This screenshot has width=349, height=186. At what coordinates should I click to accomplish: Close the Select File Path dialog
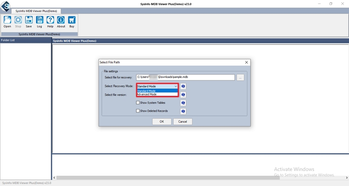point(246,62)
